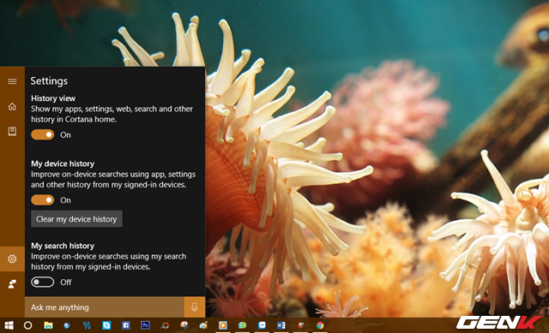
Task: Open the TeamViewer-style blue arrows taskbar icon
Action: pyautogui.click(x=87, y=325)
